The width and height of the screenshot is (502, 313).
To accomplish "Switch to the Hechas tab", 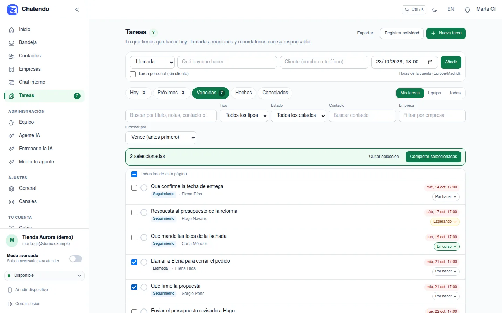I will [x=243, y=93].
